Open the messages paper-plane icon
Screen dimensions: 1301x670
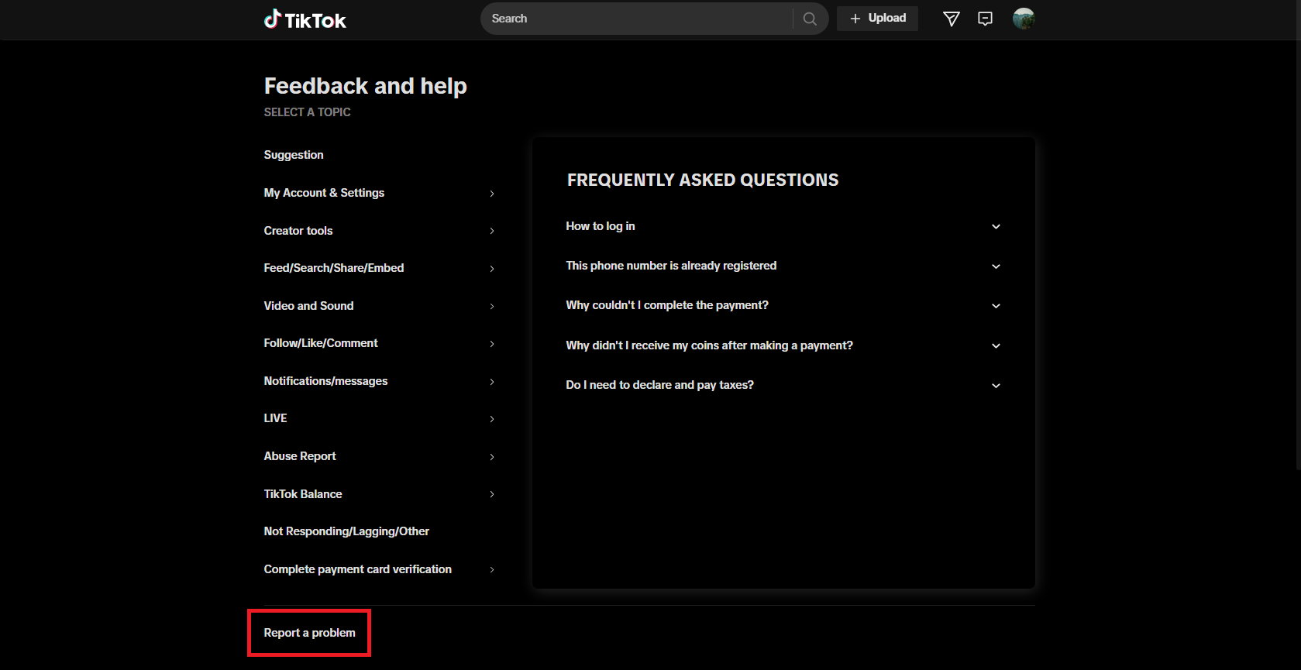pyautogui.click(x=952, y=19)
